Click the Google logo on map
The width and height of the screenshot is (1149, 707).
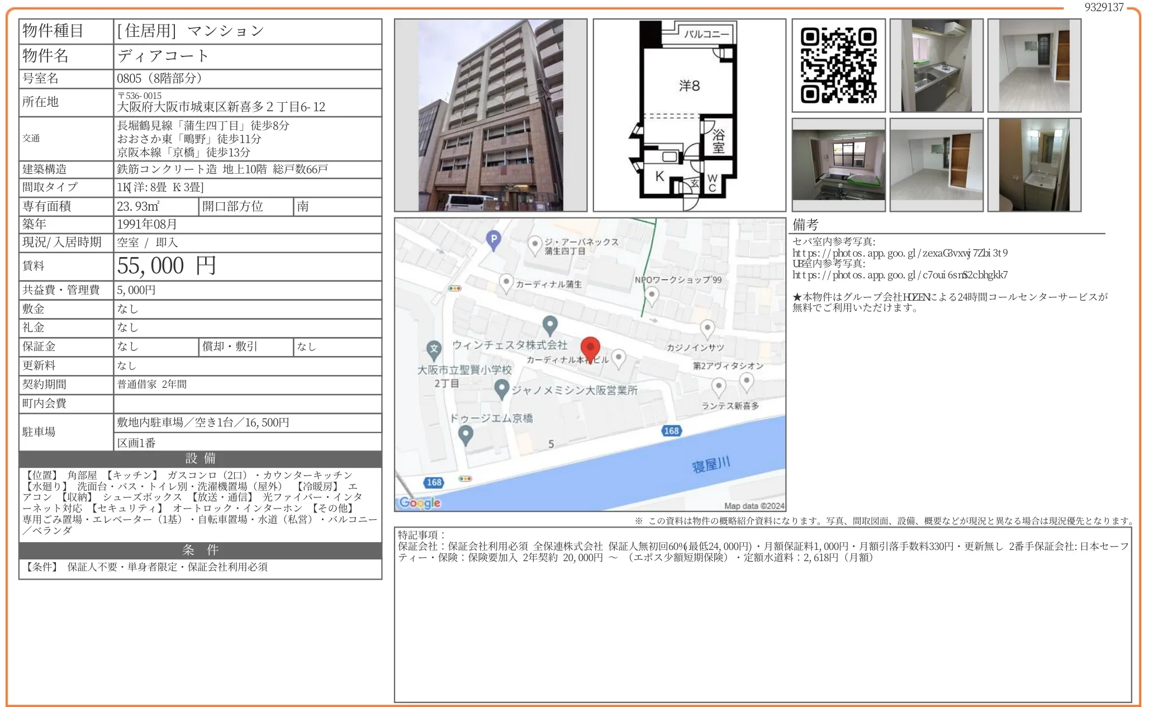(x=420, y=502)
